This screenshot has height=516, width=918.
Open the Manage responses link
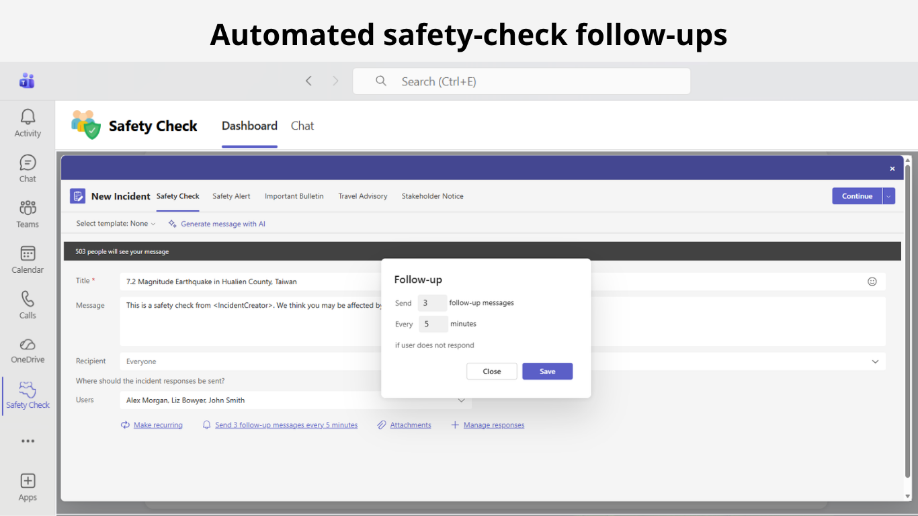point(494,425)
